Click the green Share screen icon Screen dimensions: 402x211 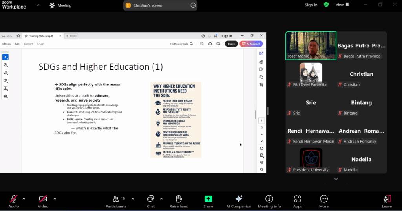point(208,199)
